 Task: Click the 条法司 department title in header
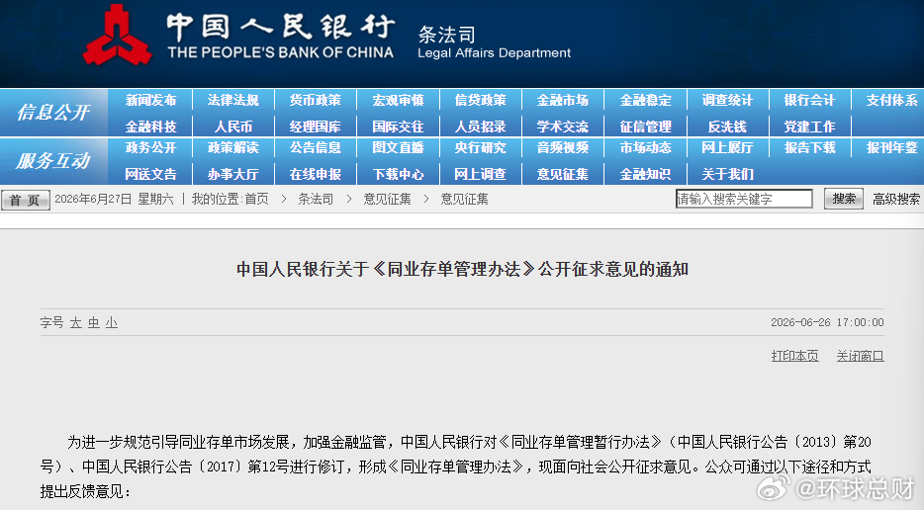[447, 35]
